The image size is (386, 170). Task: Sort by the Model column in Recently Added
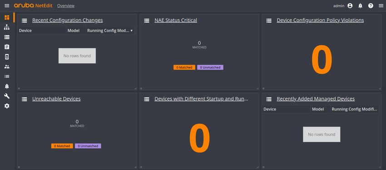coord(318,109)
